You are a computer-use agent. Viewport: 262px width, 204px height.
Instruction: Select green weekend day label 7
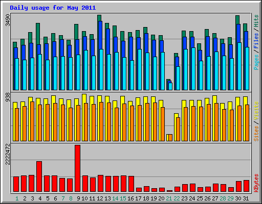[63, 198]
